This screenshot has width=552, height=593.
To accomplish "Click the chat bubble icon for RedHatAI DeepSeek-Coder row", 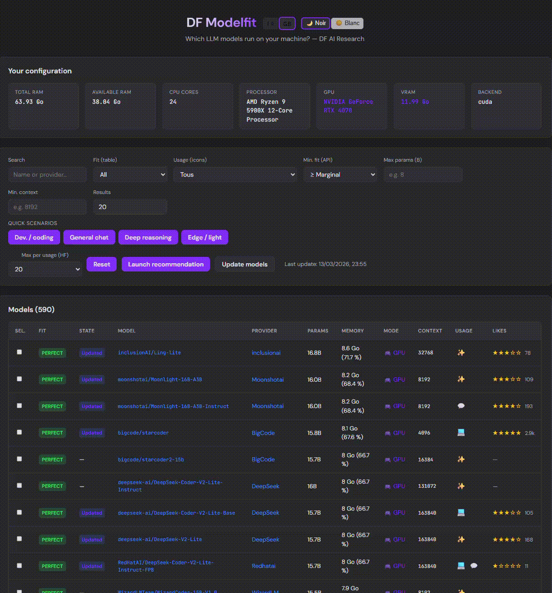I will pyautogui.click(x=474, y=566).
